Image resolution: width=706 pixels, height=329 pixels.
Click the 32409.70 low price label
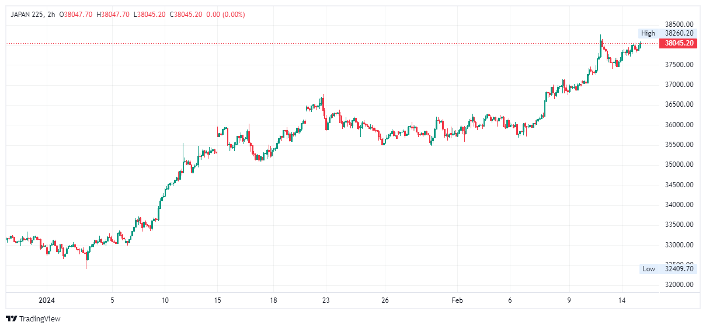click(679, 269)
